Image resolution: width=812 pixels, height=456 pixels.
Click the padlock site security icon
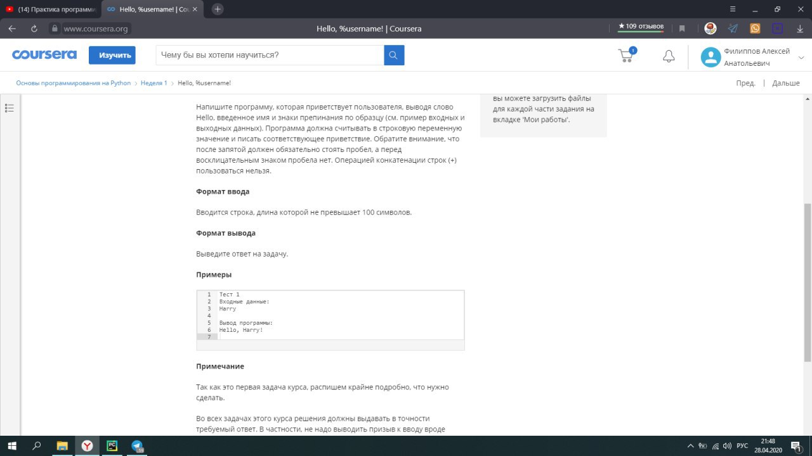55,28
